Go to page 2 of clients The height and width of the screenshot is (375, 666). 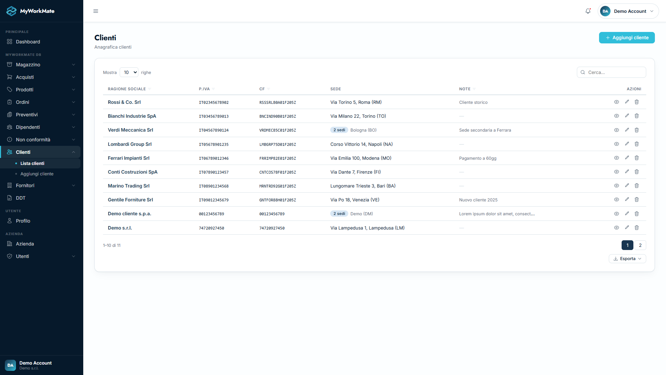[x=640, y=245]
